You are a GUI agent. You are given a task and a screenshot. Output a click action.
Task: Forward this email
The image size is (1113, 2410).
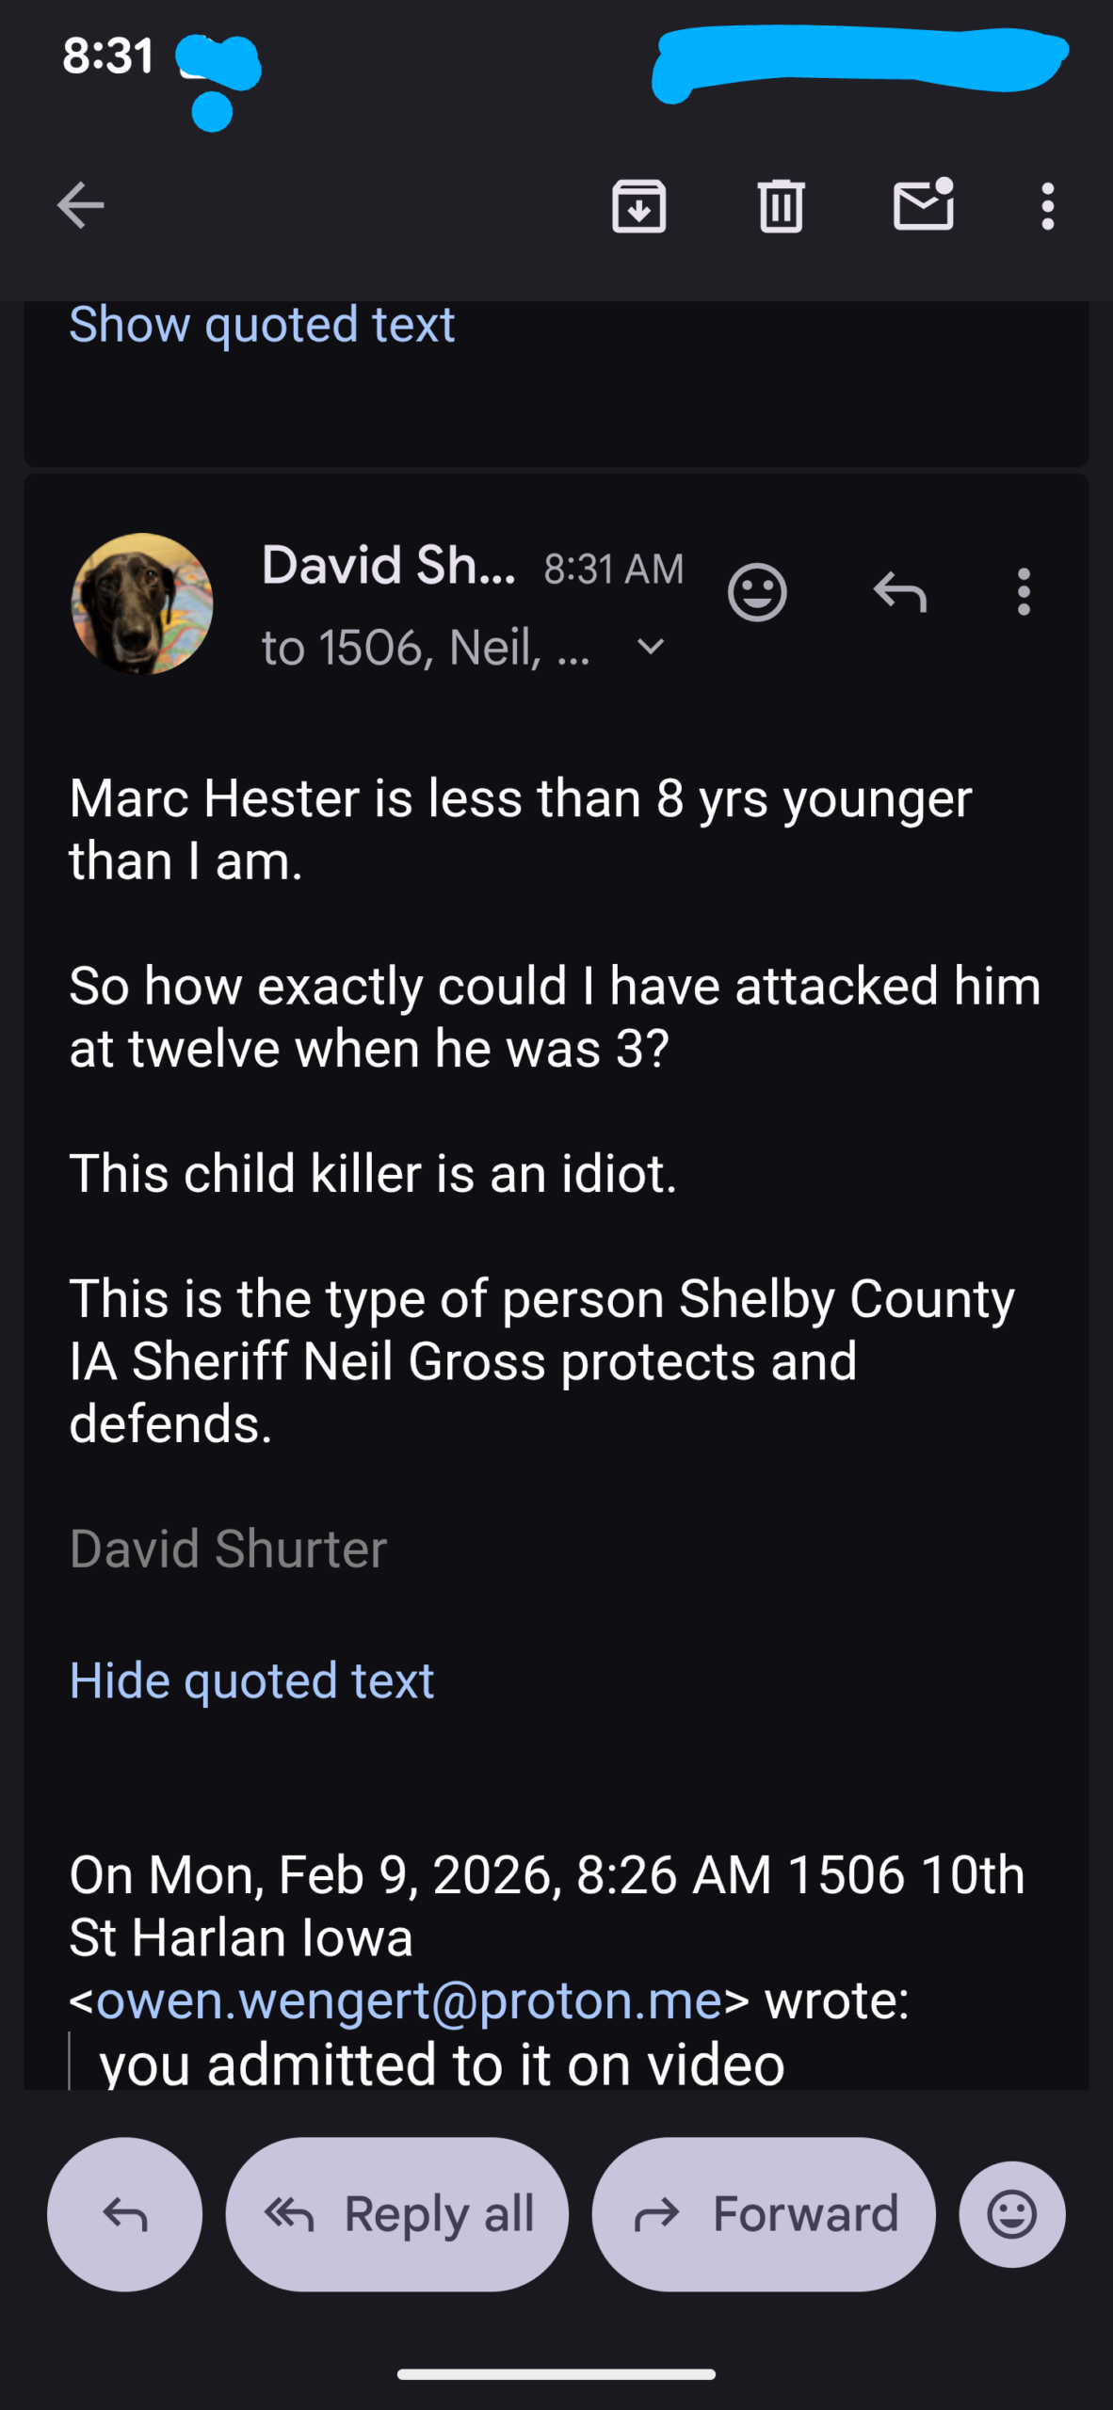tap(764, 2213)
